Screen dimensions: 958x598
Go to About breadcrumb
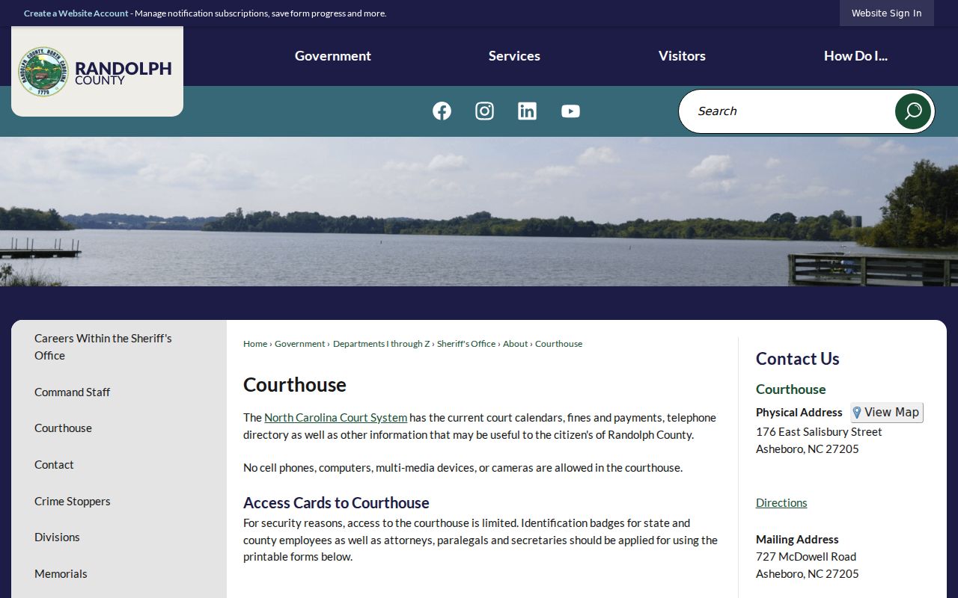coord(516,344)
